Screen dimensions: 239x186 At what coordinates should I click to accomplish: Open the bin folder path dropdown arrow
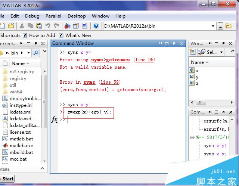[28, 53]
